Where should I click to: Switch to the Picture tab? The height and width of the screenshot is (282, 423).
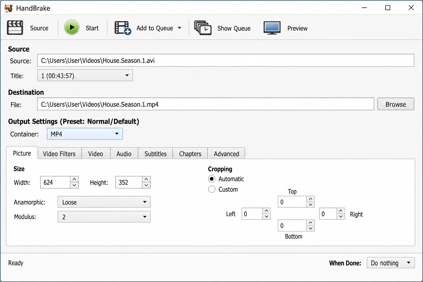pos(22,153)
